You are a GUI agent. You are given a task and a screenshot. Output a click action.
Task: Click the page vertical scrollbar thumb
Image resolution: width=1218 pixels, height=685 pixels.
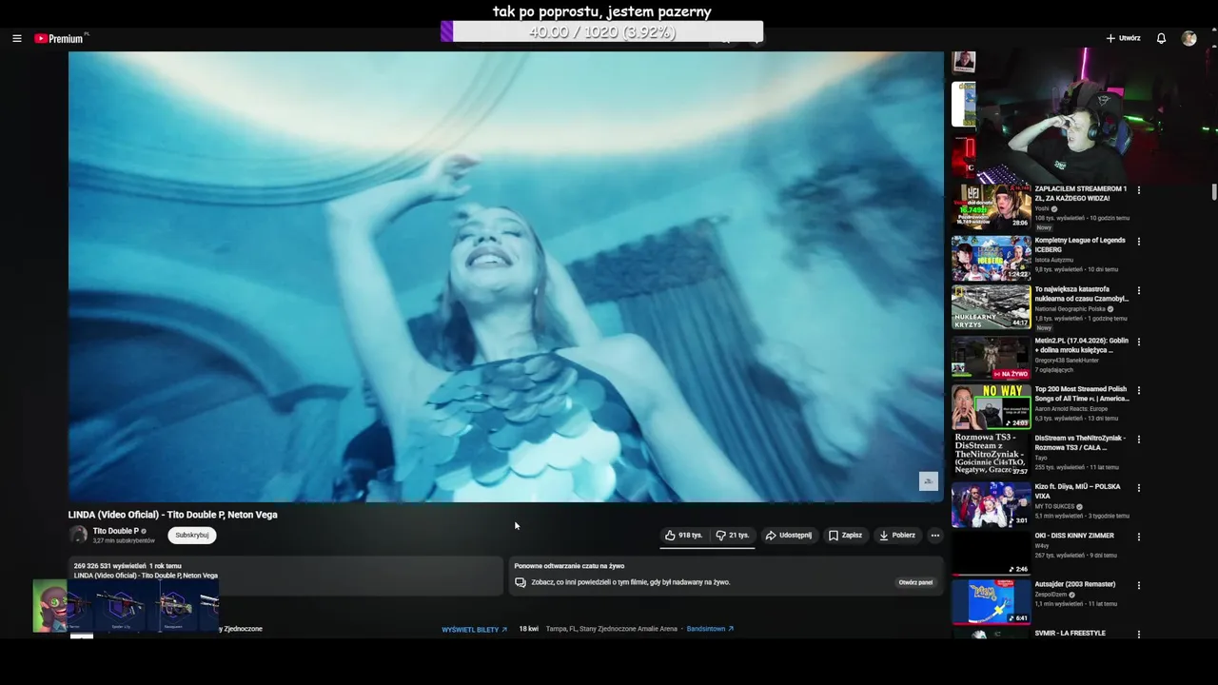coord(1214,191)
